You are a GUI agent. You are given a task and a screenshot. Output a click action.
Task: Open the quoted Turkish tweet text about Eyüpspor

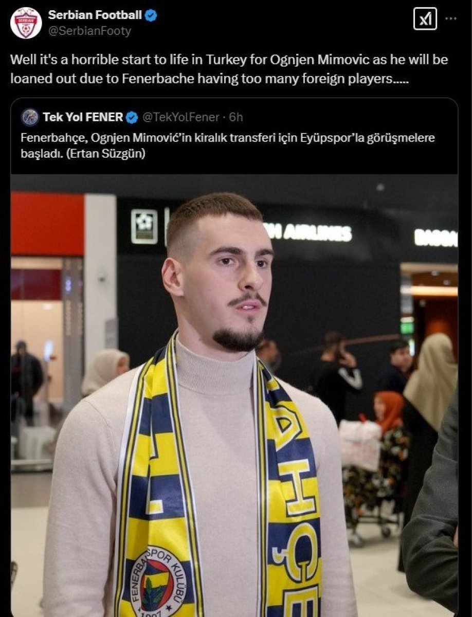point(227,146)
